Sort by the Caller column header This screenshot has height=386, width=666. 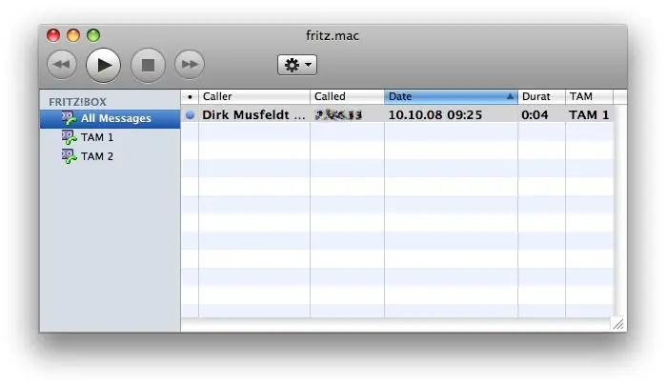click(254, 96)
